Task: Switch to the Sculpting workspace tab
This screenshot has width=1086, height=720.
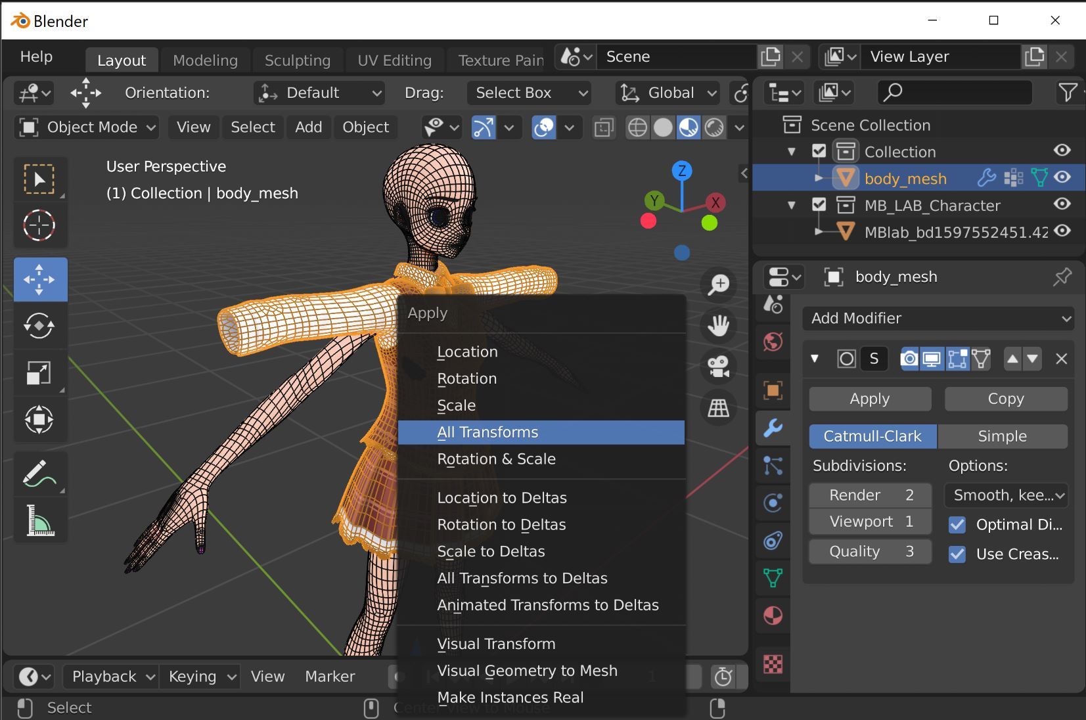Action: (297, 60)
